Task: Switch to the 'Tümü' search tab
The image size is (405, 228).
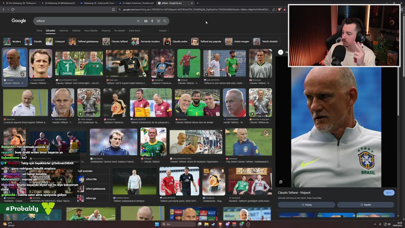Action: [39, 31]
